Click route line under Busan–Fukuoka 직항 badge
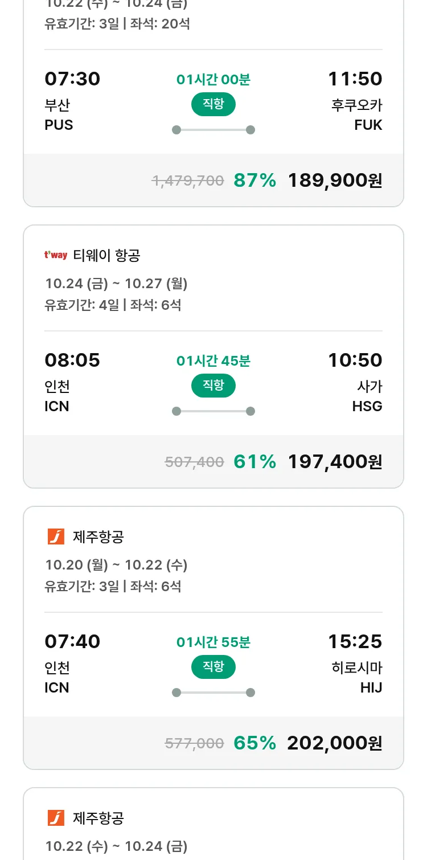The width and height of the screenshot is (427, 860). pyautogui.click(x=213, y=130)
